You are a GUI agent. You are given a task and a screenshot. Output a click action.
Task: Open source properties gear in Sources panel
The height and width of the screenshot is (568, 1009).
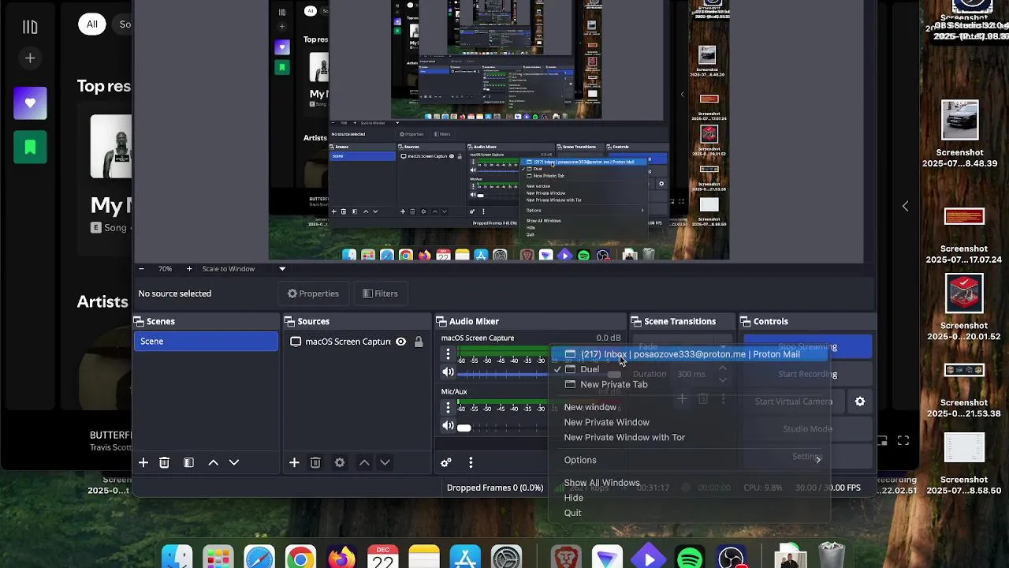click(x=340, y=462)
